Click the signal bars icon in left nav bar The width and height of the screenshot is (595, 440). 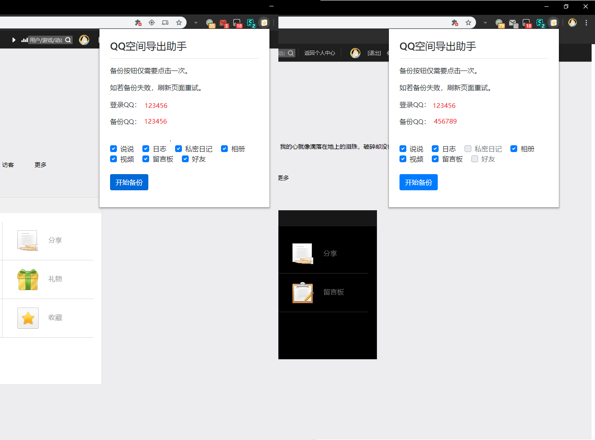25,40
